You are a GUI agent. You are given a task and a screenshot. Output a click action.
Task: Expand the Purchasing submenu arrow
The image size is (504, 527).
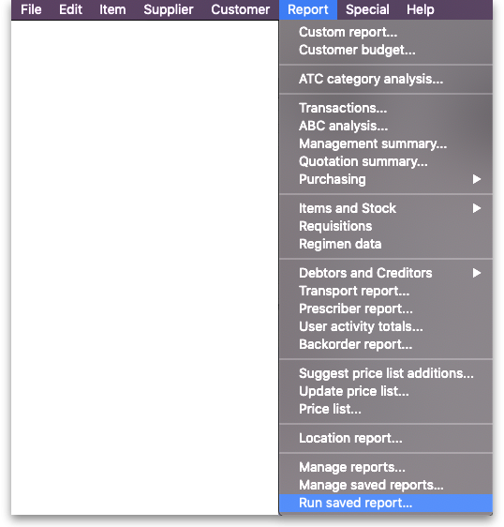pyautogui.click(x=477, y=179)
